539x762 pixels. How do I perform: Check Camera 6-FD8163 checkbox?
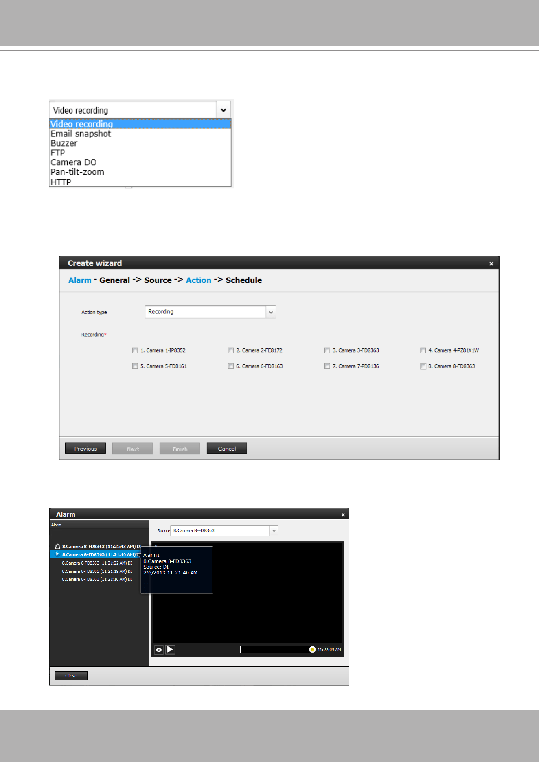pyautogui.click(x=231, y=366)
